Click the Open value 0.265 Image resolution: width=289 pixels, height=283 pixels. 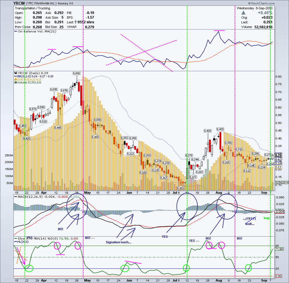coord(37,13)
